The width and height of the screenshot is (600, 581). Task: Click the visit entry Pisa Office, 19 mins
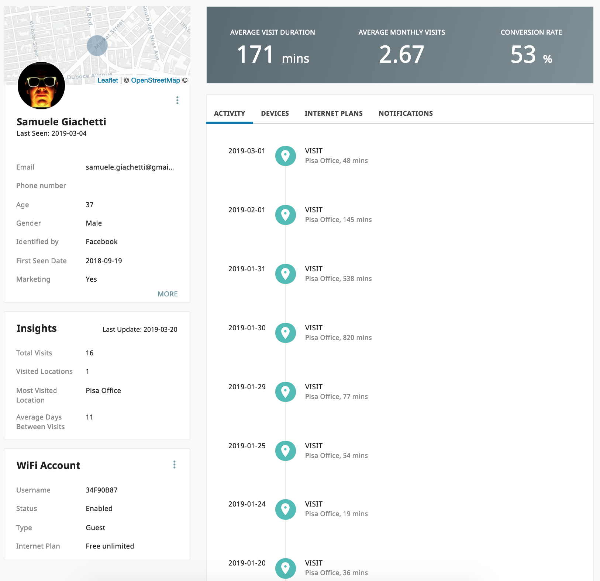point(336,514)
